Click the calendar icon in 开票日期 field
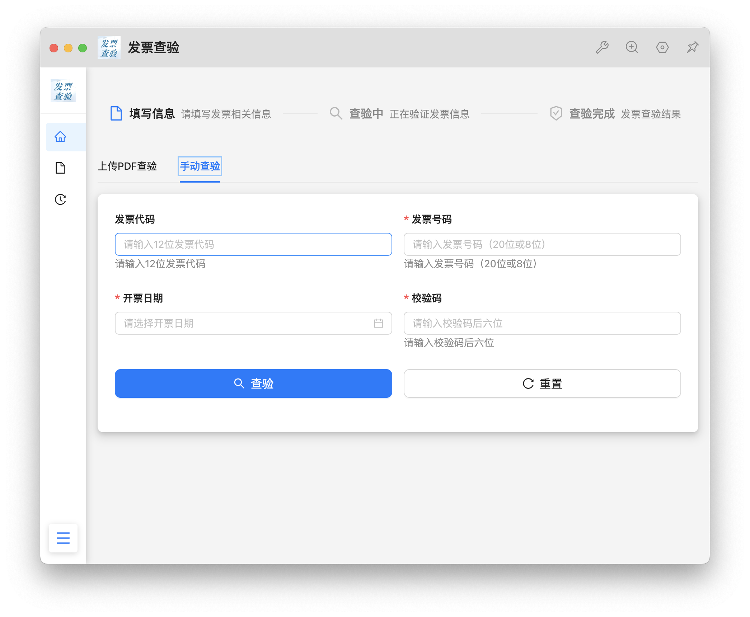The image size is (750, 617). [x=379, y=323]
